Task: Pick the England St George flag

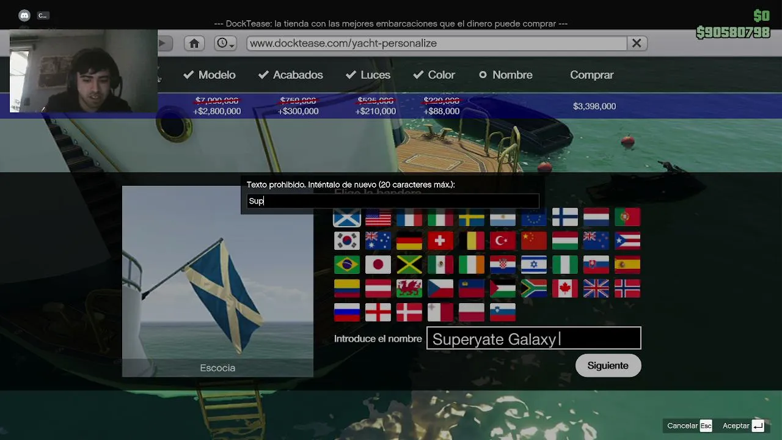Action: coord(378,312)
